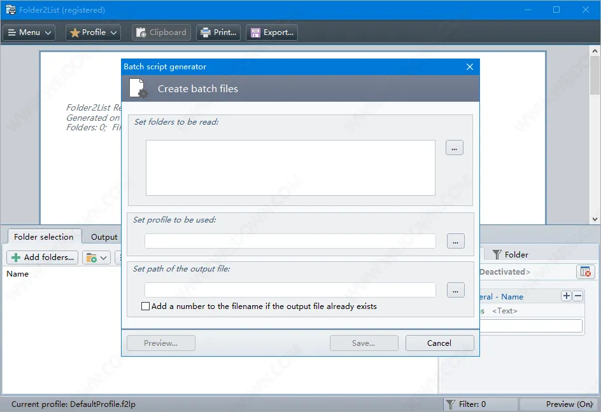Click the Print... toolbar button

point(218,32)
